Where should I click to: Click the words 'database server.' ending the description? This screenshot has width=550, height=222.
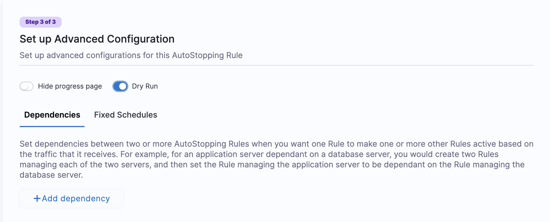[x=51, y=175]
